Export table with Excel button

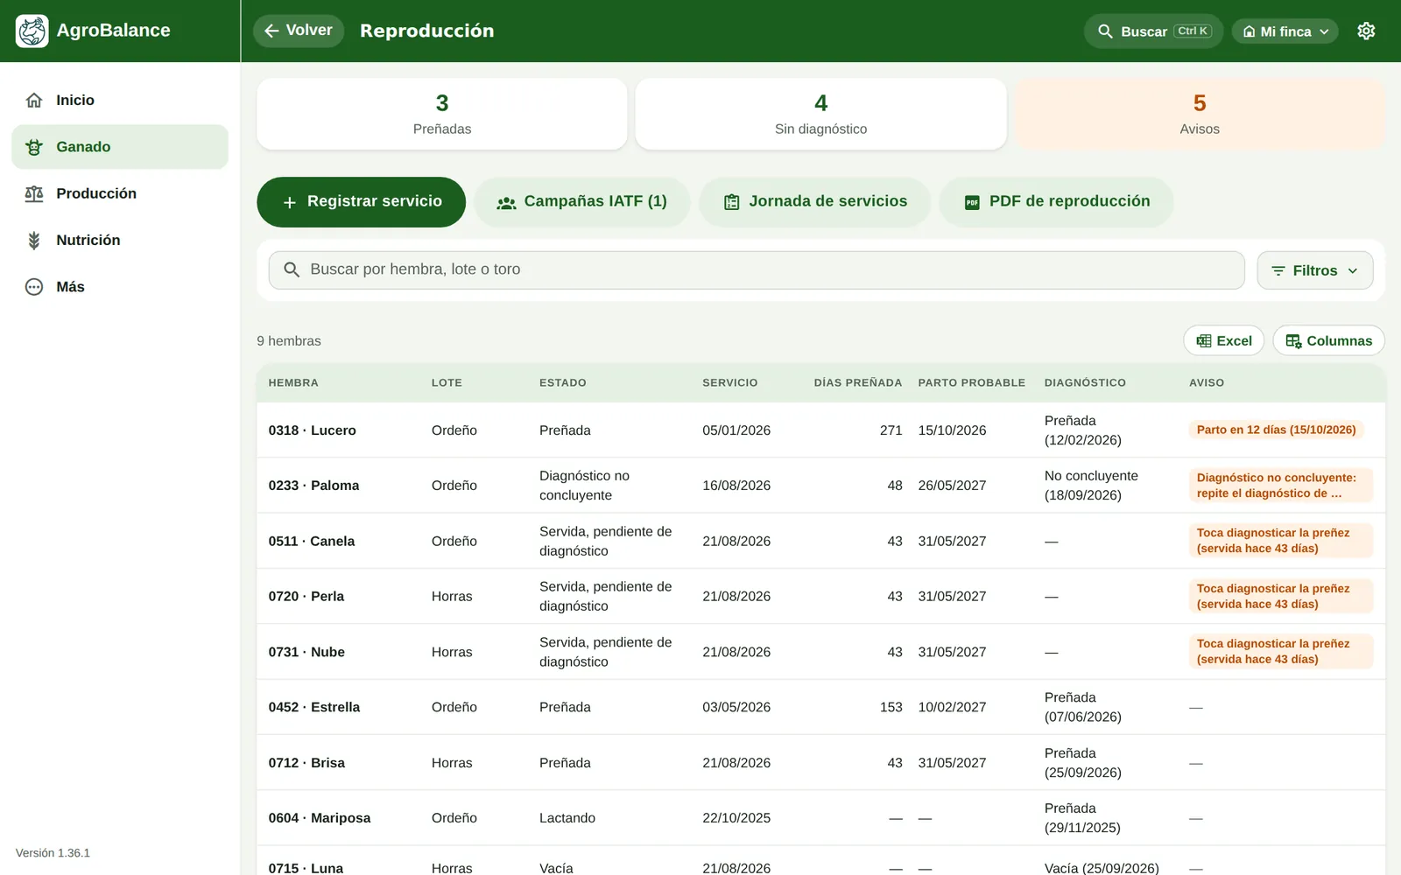click(x=1223, y=341)
